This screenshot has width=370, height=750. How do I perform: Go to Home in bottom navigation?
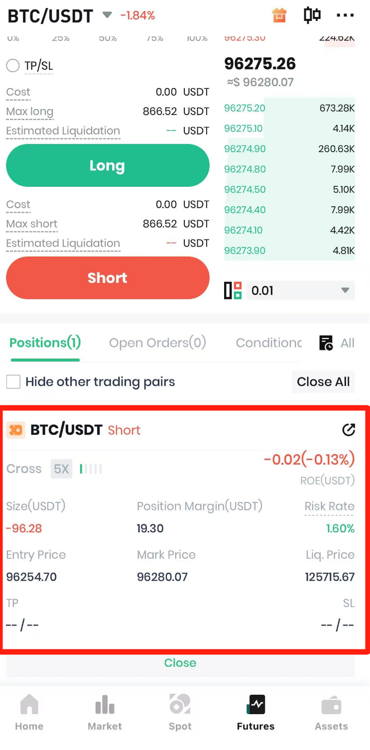29,713
